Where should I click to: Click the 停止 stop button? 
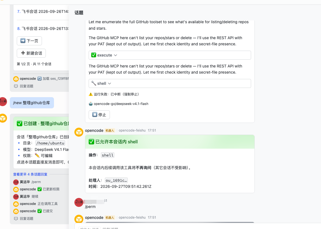pos(99,114)
